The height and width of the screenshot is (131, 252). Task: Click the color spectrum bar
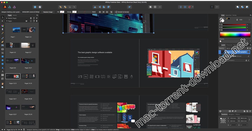(x=235, y=35)
